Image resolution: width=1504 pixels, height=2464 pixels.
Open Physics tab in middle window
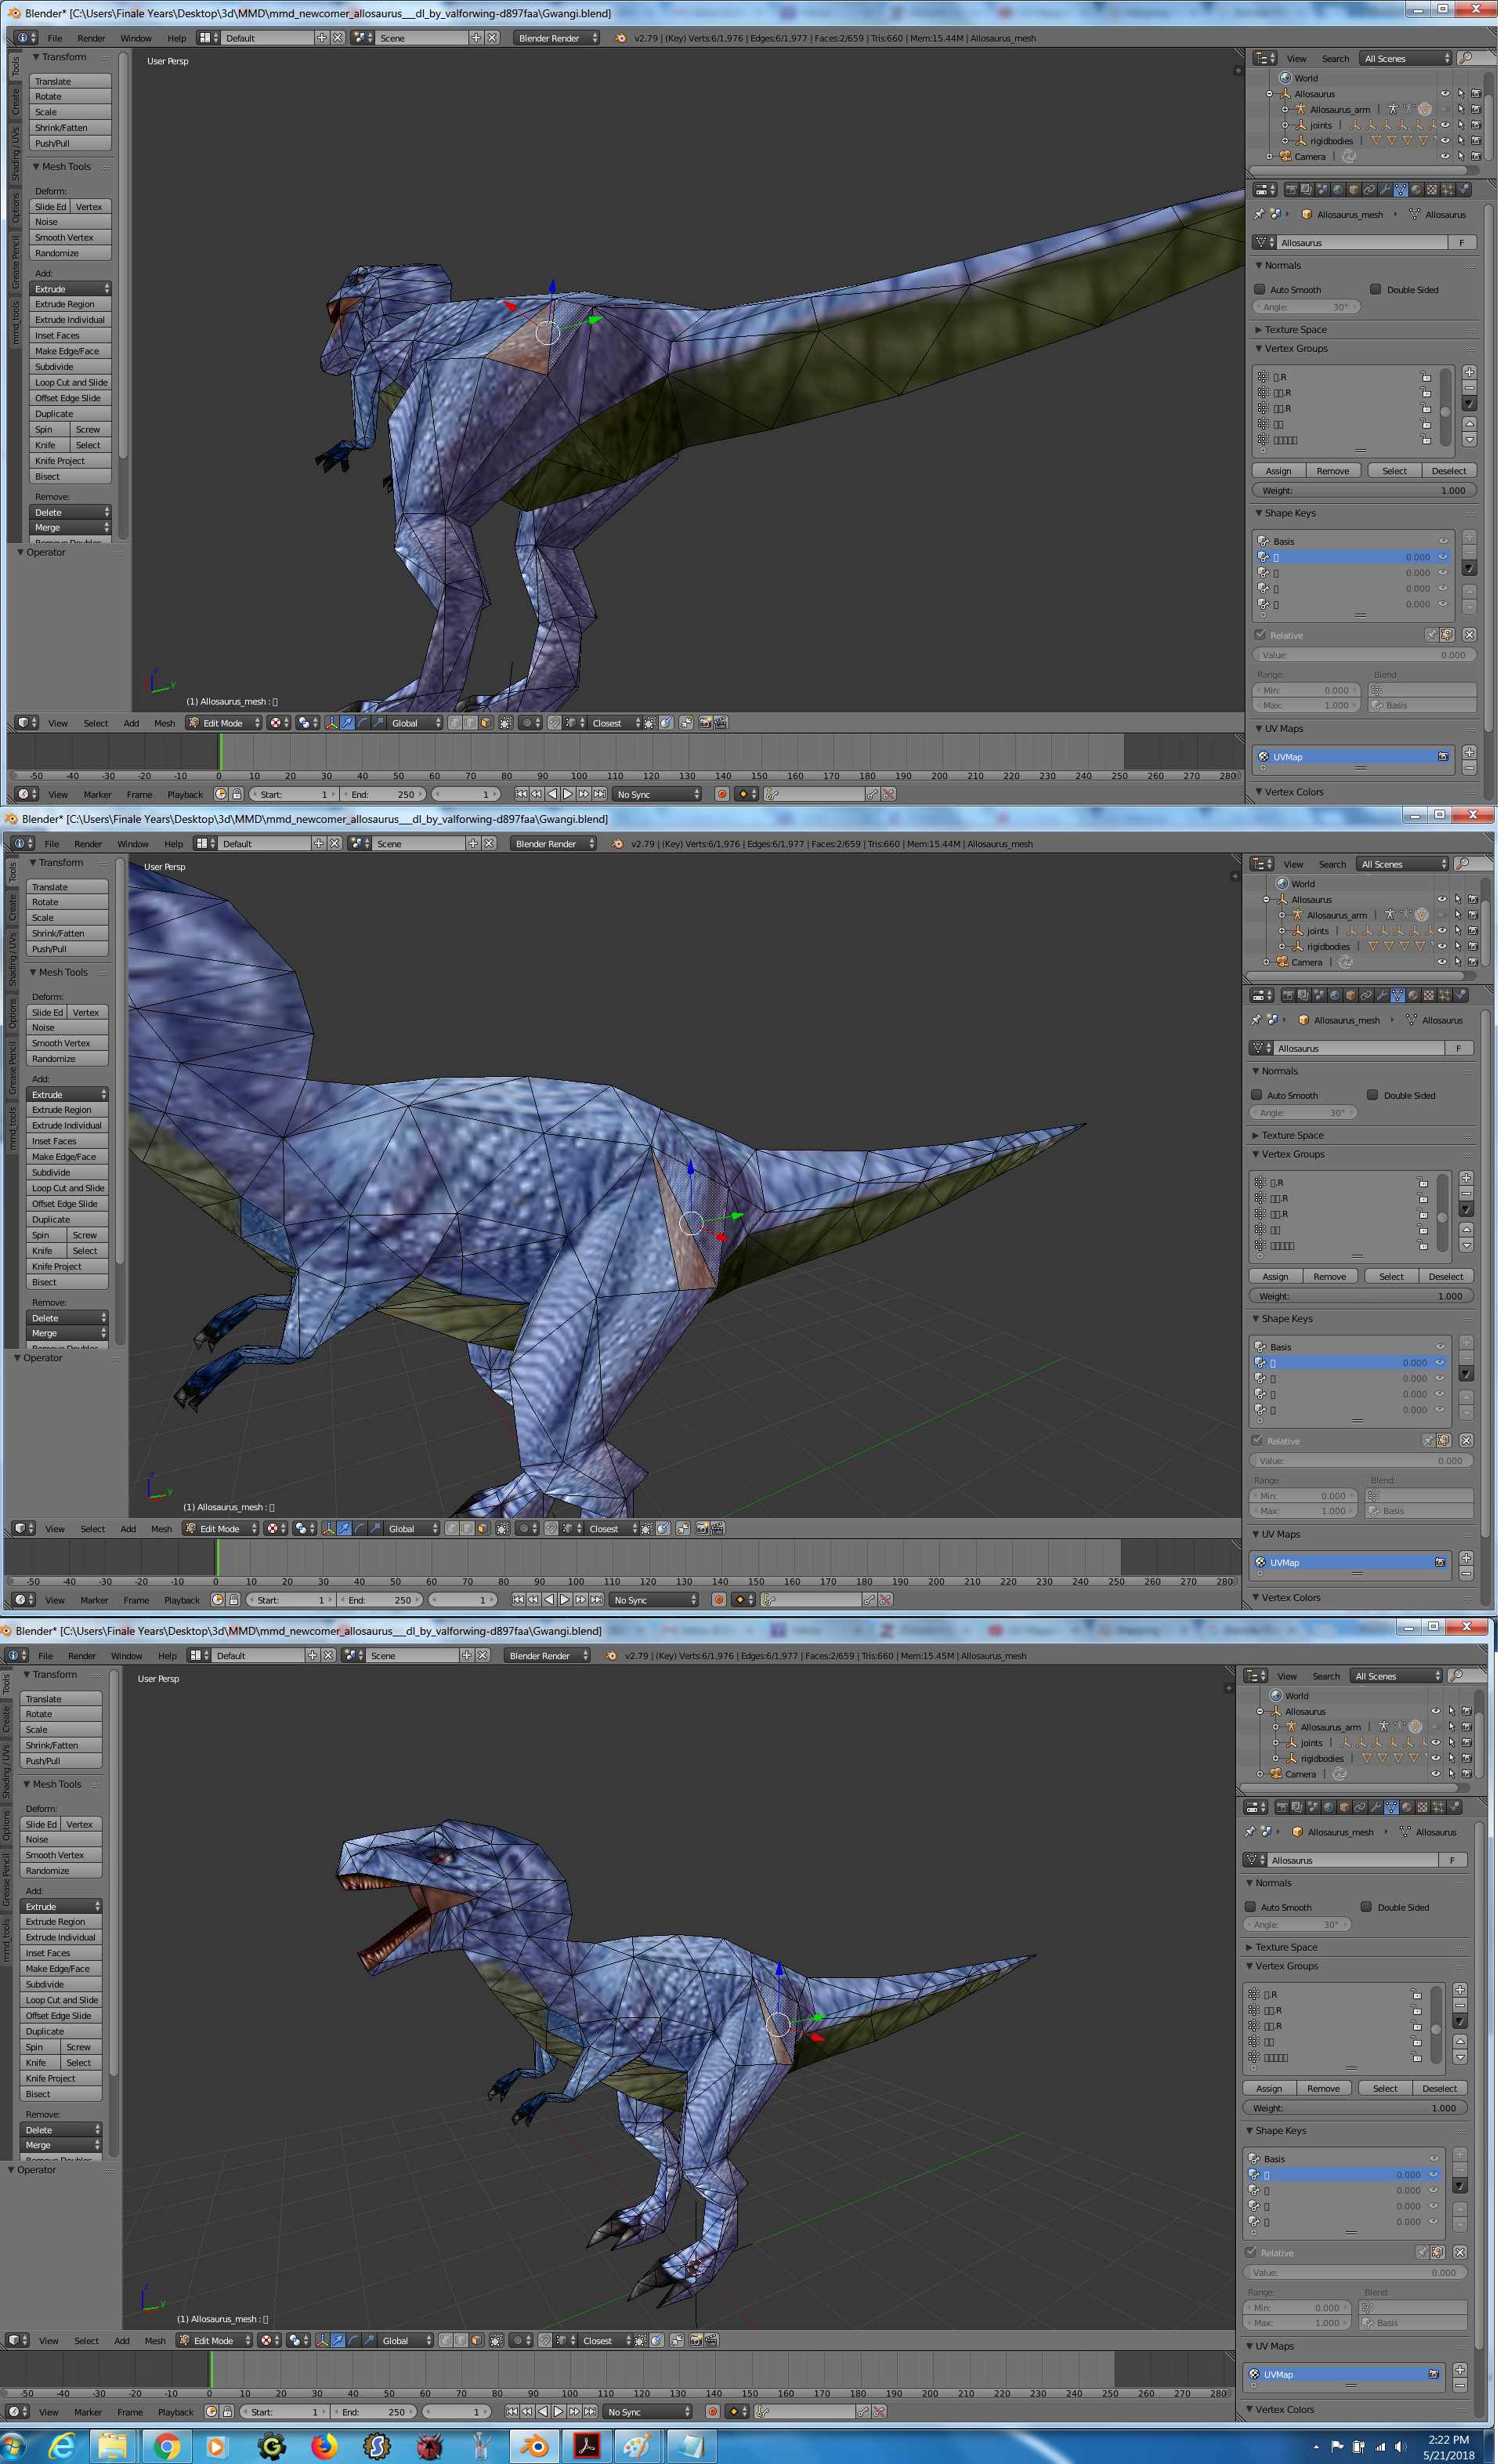1460,995
